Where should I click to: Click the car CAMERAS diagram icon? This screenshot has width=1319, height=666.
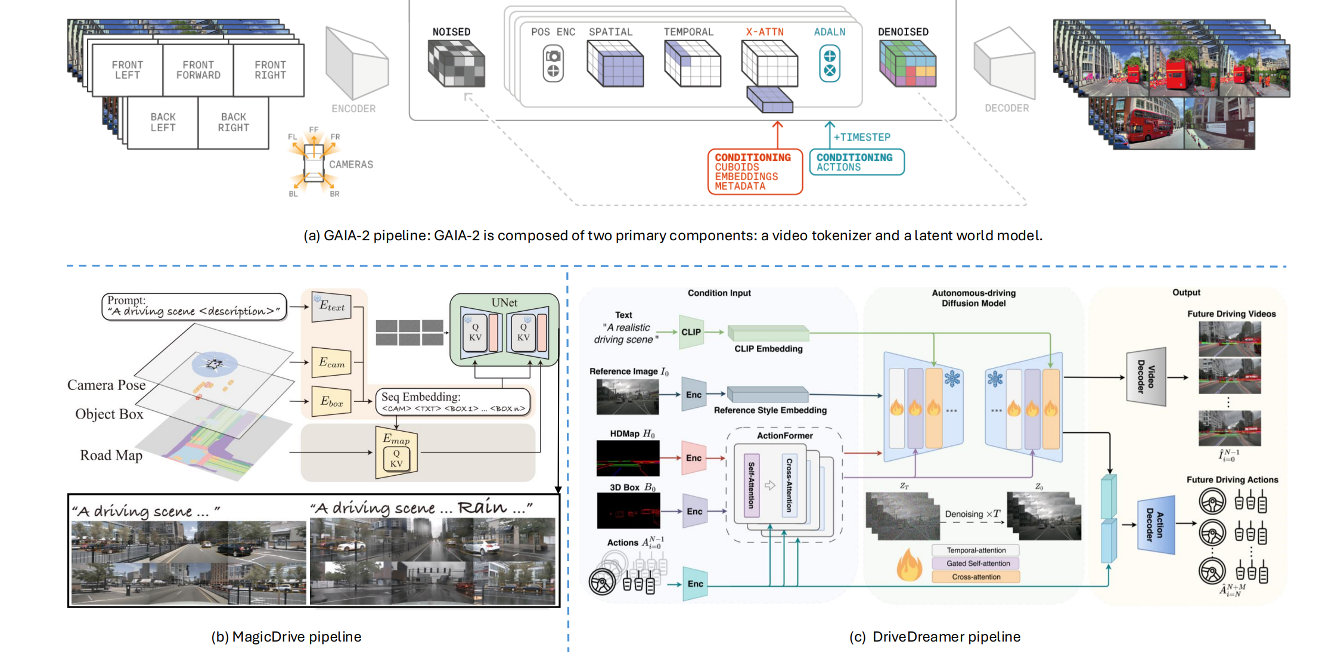point(314,162)
